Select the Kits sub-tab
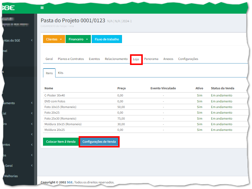 61,73
